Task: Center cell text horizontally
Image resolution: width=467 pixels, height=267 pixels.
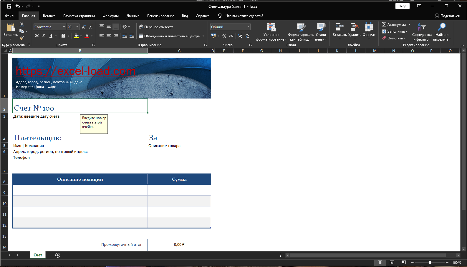Action: (109, 36)
